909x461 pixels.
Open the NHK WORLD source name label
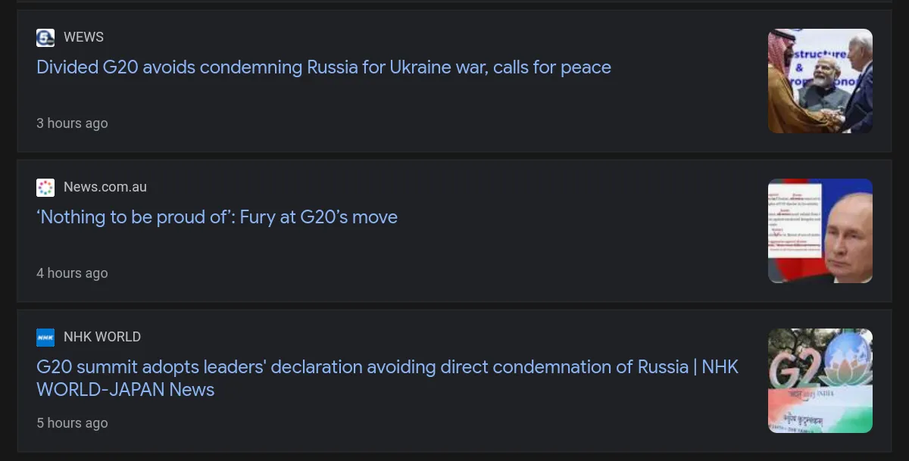pyautogui.click(x=102, y=337)
